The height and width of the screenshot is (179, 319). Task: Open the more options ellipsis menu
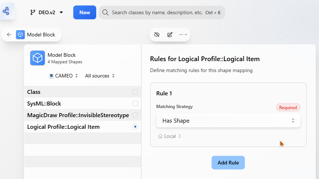pos(183,35)
